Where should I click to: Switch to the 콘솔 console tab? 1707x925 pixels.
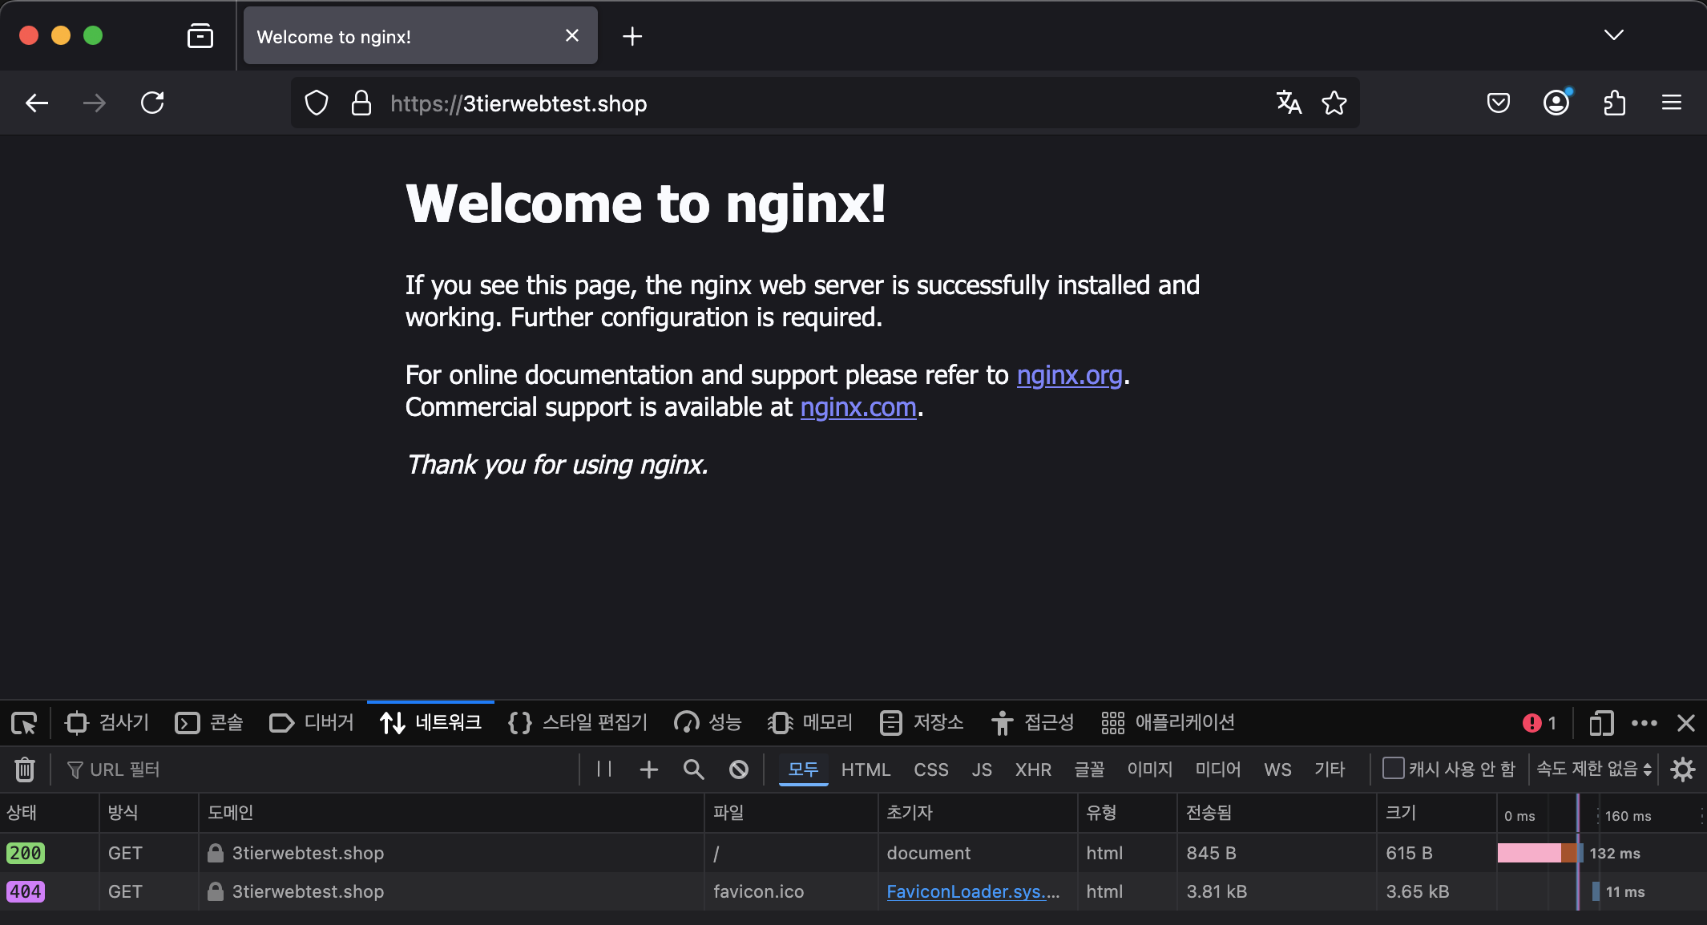209,723
